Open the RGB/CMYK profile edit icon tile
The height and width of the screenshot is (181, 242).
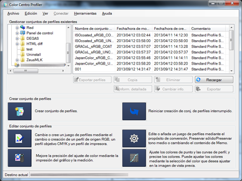[20, 138]
